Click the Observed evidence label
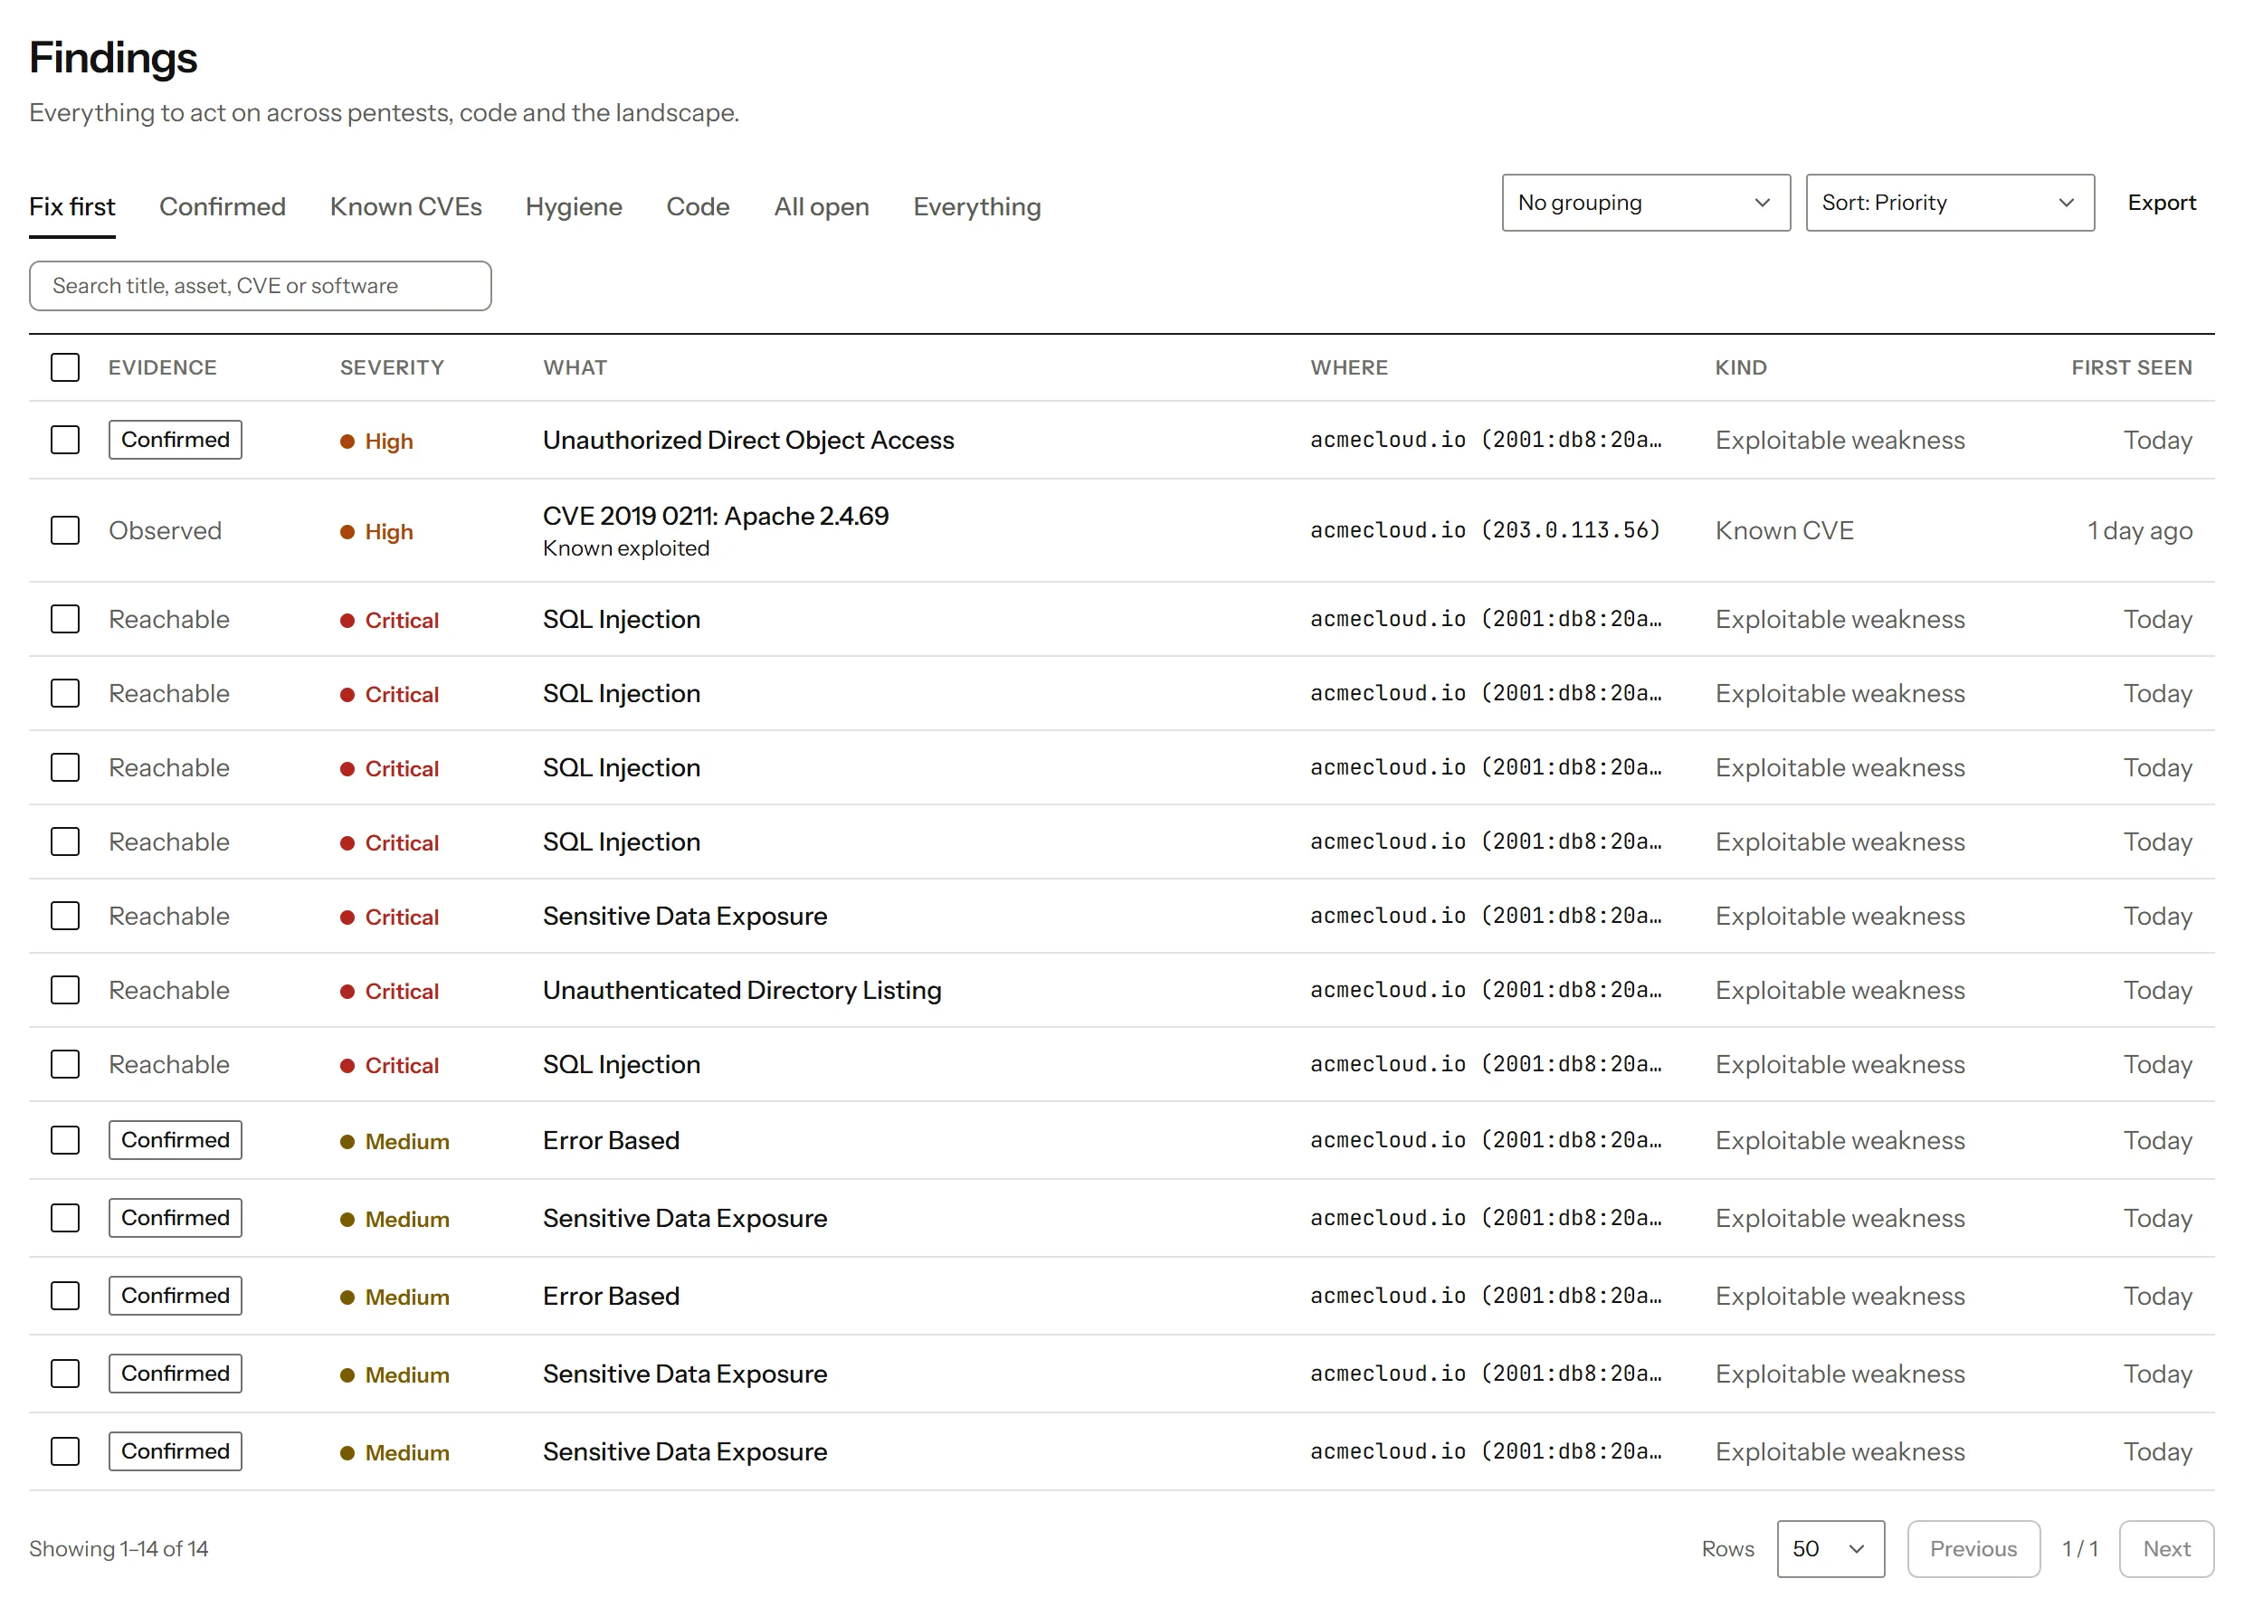This screenshot has width=2244, height=1607. (x=165, y=530)
